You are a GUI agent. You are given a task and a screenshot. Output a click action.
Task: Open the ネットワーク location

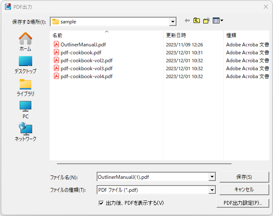click(26, 132)
